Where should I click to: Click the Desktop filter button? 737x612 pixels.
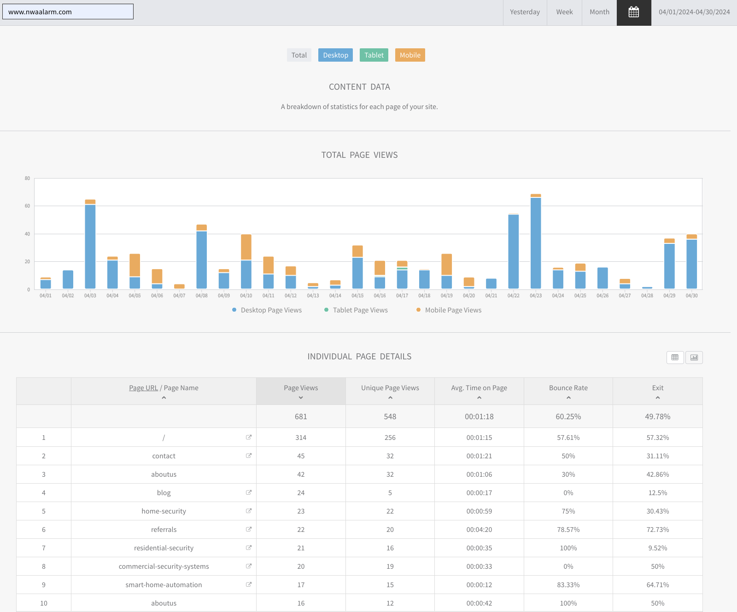coord(335,55)
